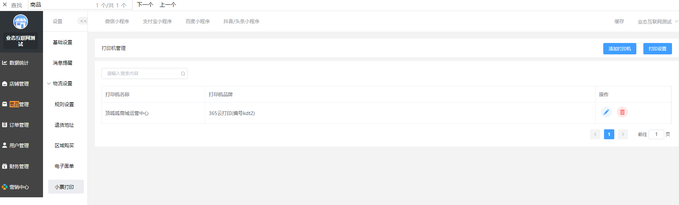This screenshot has width=679, height=205.
Task: Click the 下一个 find-next button
Action: coord(145,5)
